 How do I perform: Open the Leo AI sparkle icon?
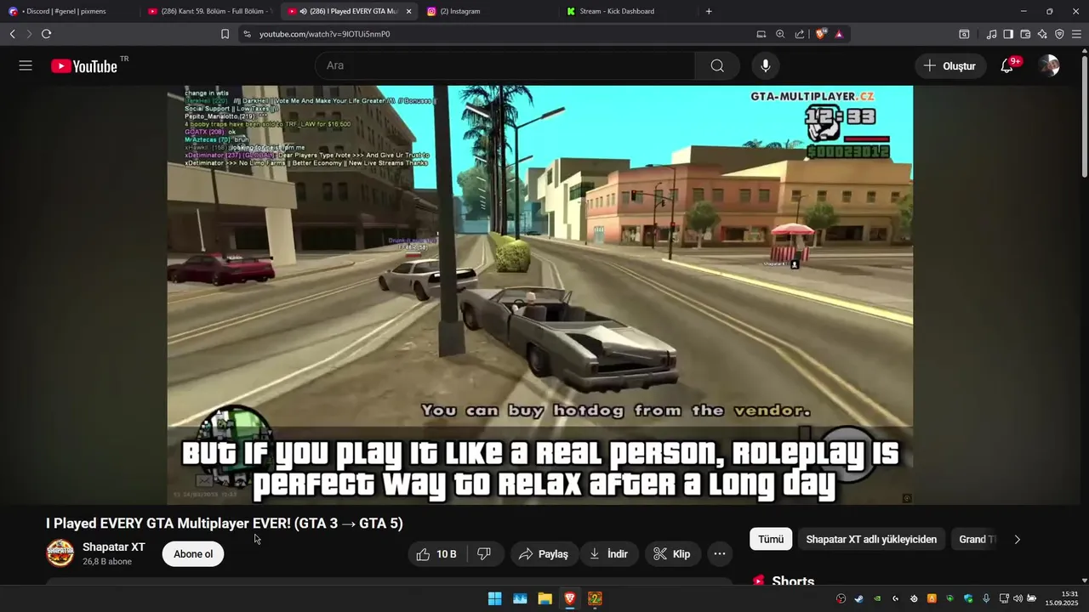tap(1042, 34)
